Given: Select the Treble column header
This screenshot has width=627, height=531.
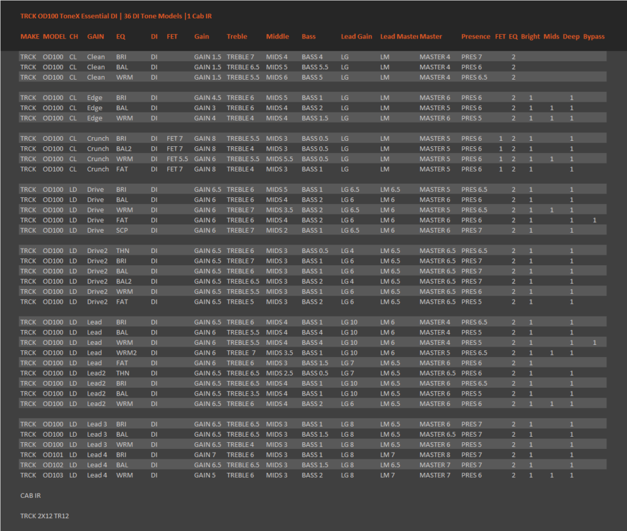Looking at the screenshot, I should tap(237, 36).
